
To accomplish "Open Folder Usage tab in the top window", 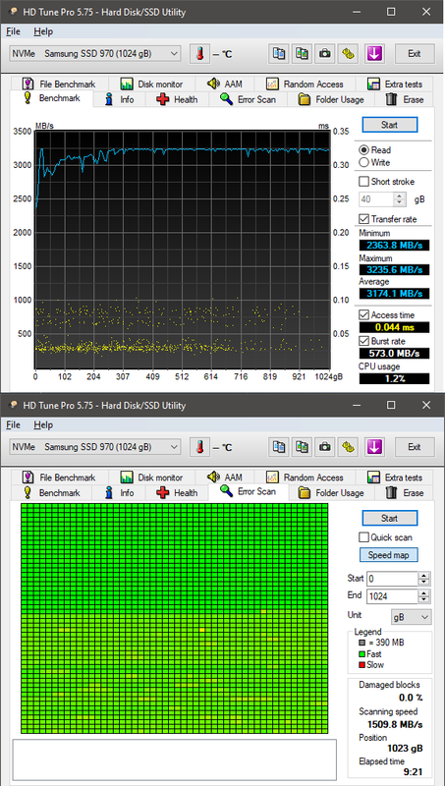I will pyautogui.click(x=331, y=100).
